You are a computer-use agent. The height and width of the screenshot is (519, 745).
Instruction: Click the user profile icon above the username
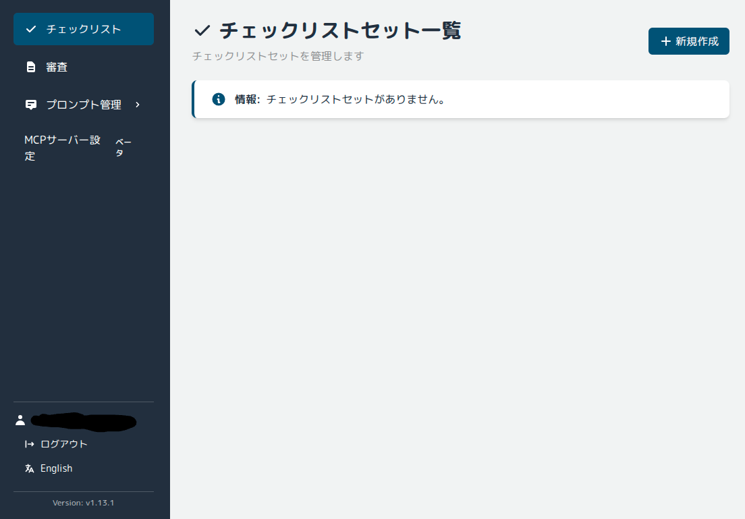coord(20,420)
